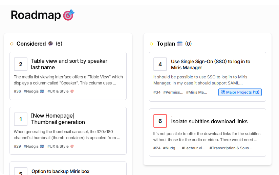The width and height of the screenshot is (279, 175).
Task: Open "Use Single Sign-On (SSO)" card title
Action: click(210, 64)
